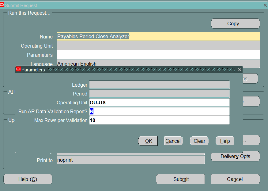
Task: Click the Copy... button
Action: [235, 23]
